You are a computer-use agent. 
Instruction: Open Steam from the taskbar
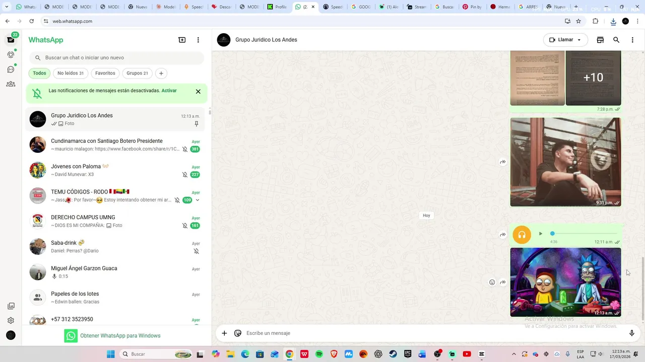point(393,354)
